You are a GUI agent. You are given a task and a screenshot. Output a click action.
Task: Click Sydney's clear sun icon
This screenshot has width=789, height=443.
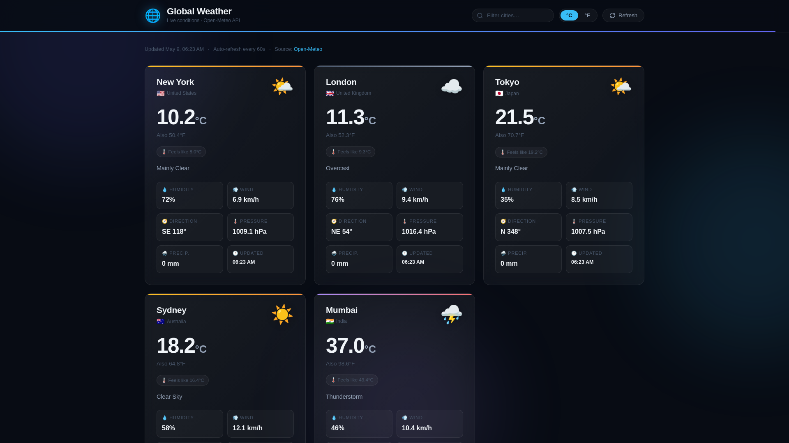[282, 315]
